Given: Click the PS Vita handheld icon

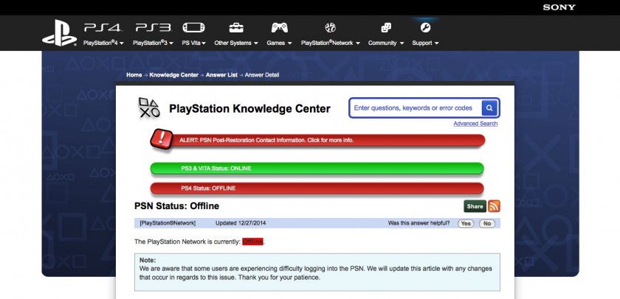Looking at the screenshot, I should 193,27.
